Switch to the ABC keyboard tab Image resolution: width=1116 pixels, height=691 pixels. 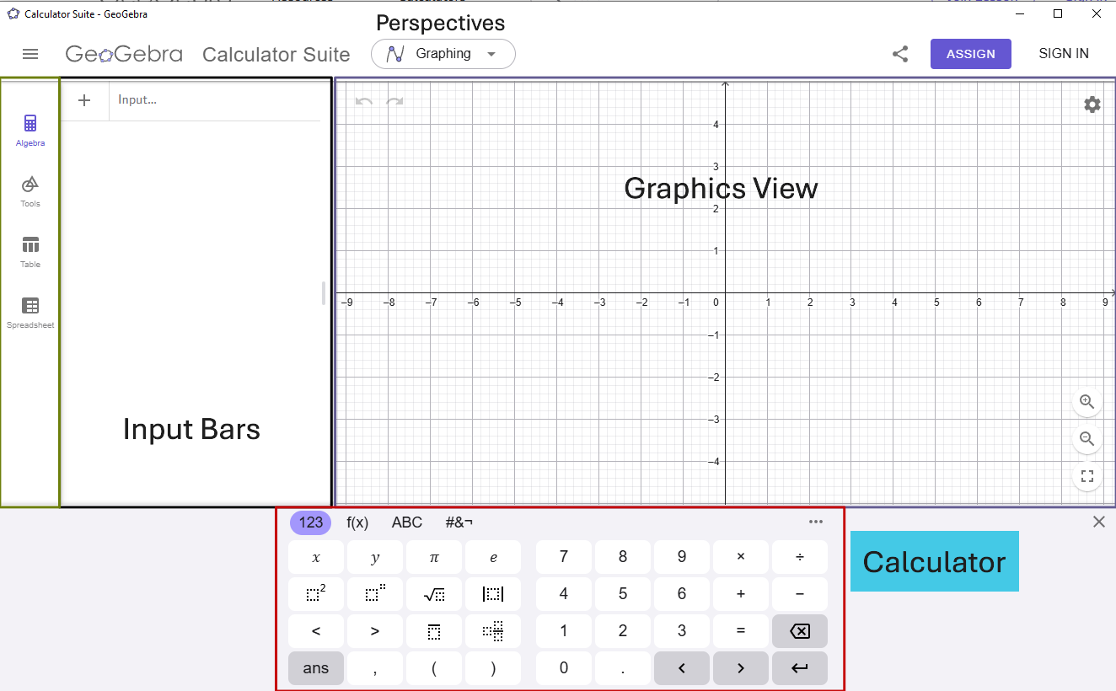tap(406, 522)
